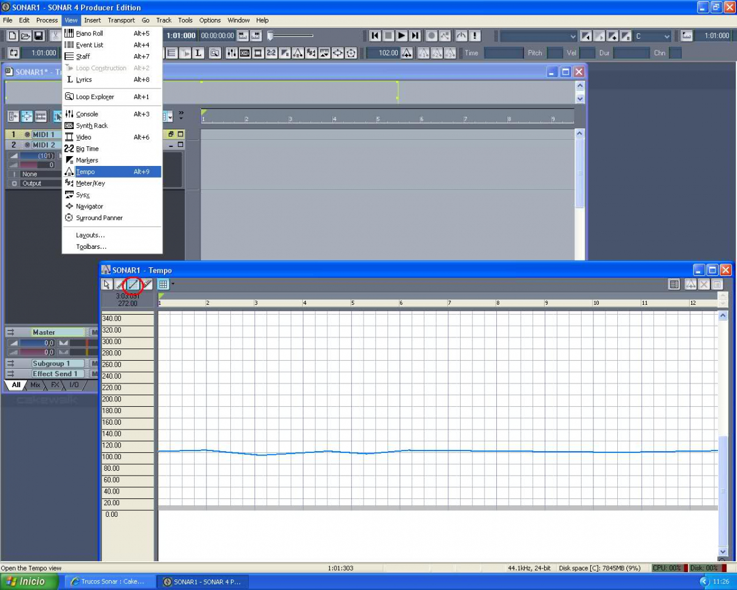Select the Line tool in Tempo view
737x590 pixels.
point(133,285)
